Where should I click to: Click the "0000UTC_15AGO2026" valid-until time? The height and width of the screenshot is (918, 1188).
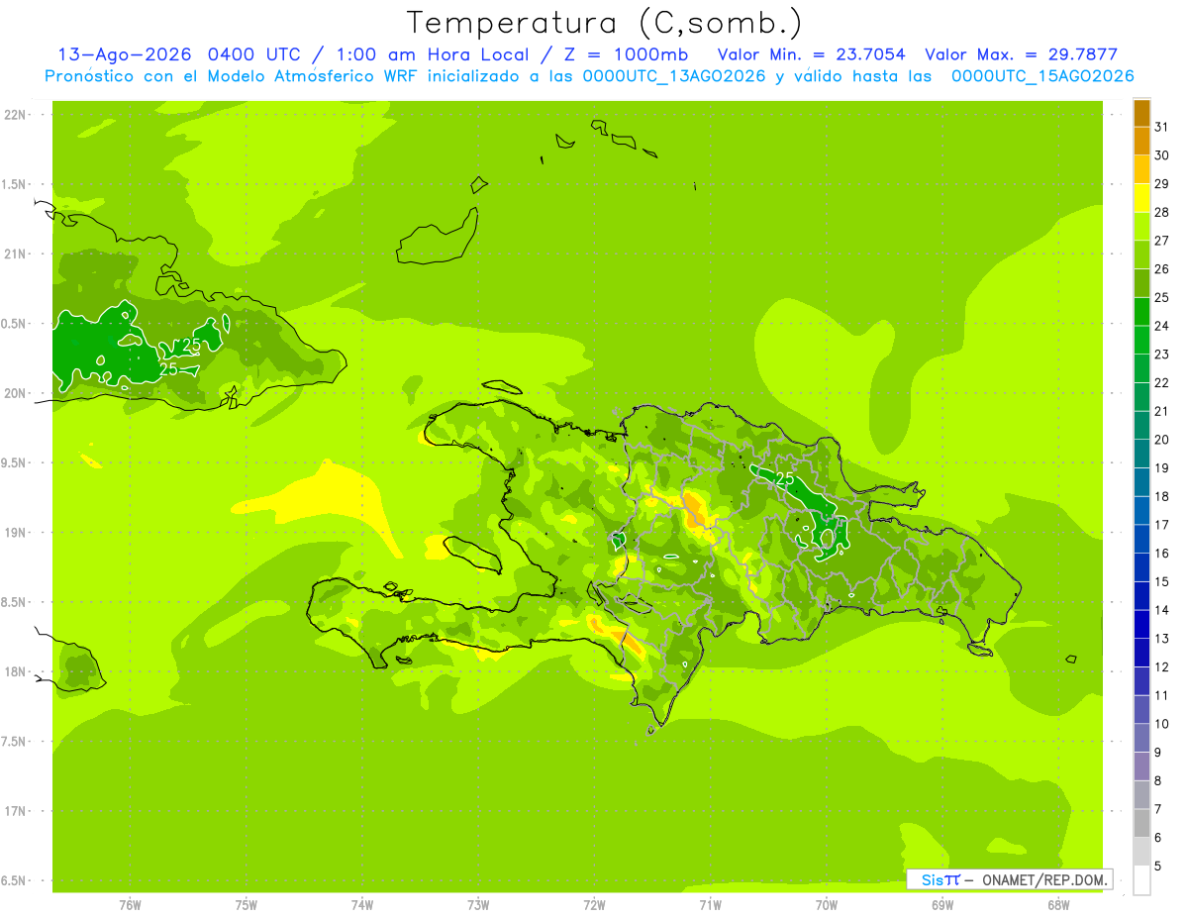(1042, 76)
